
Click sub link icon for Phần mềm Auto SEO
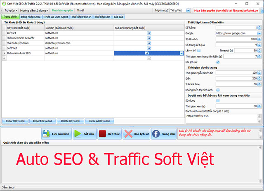(147, 53)
